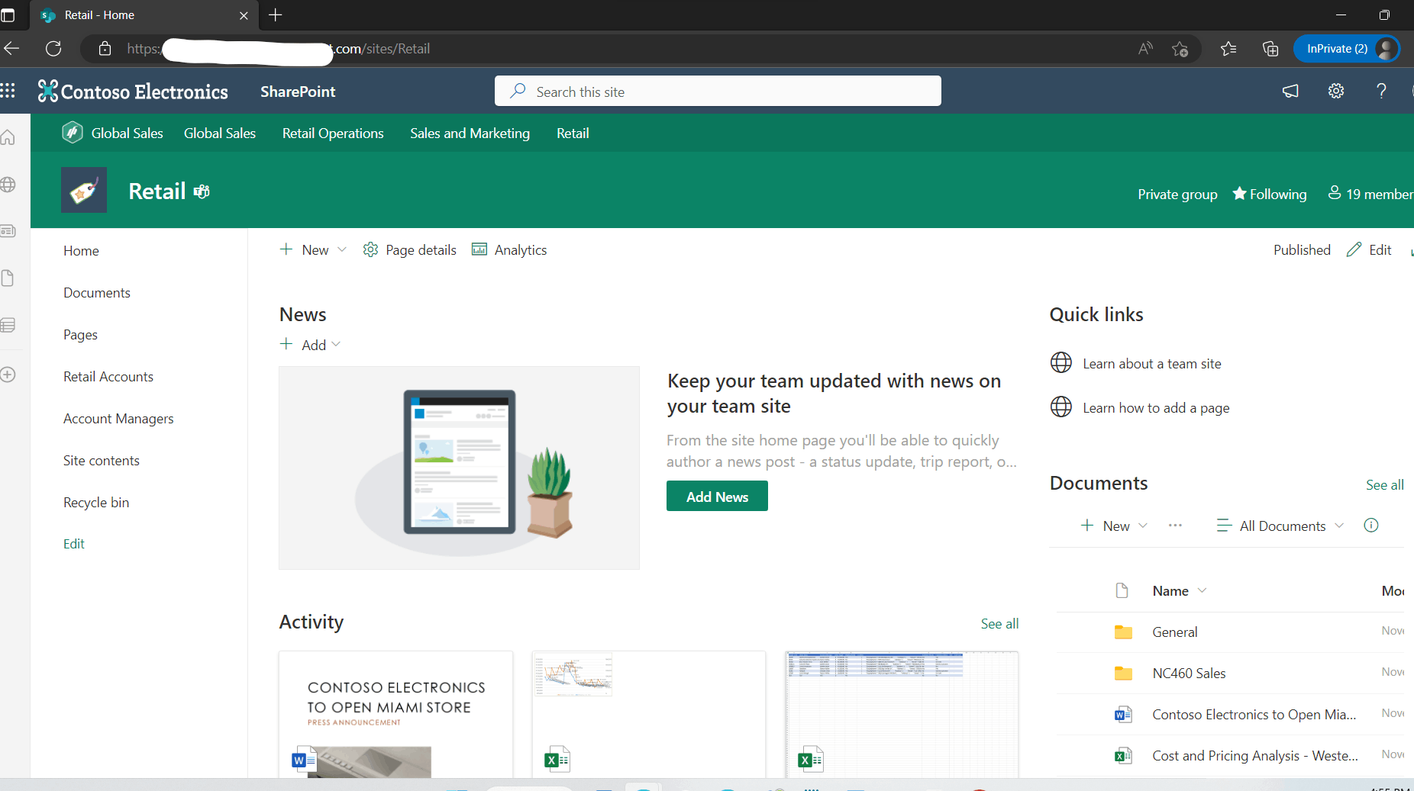Click the Contoso Electronics logo
Image resolution: width=1414 pixels, height=791 pixels.
pos(133,92)
